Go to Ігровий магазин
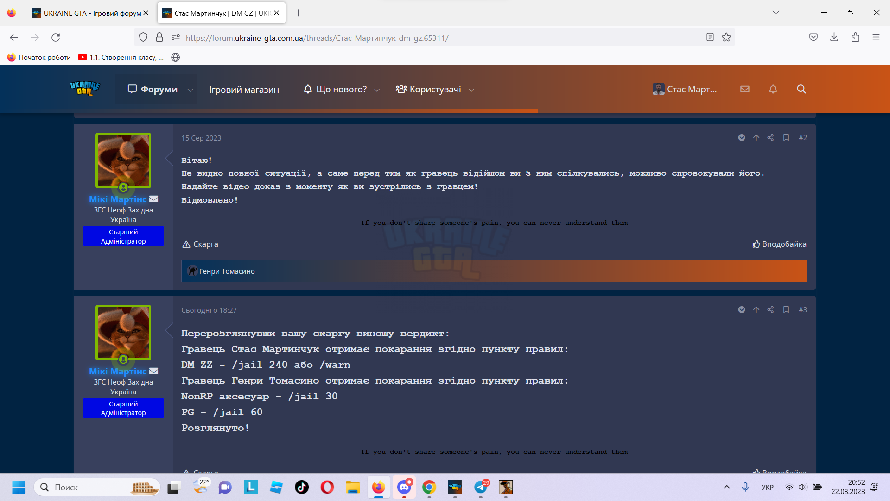This screenshot has width=890, height=501. coord(244,90)
